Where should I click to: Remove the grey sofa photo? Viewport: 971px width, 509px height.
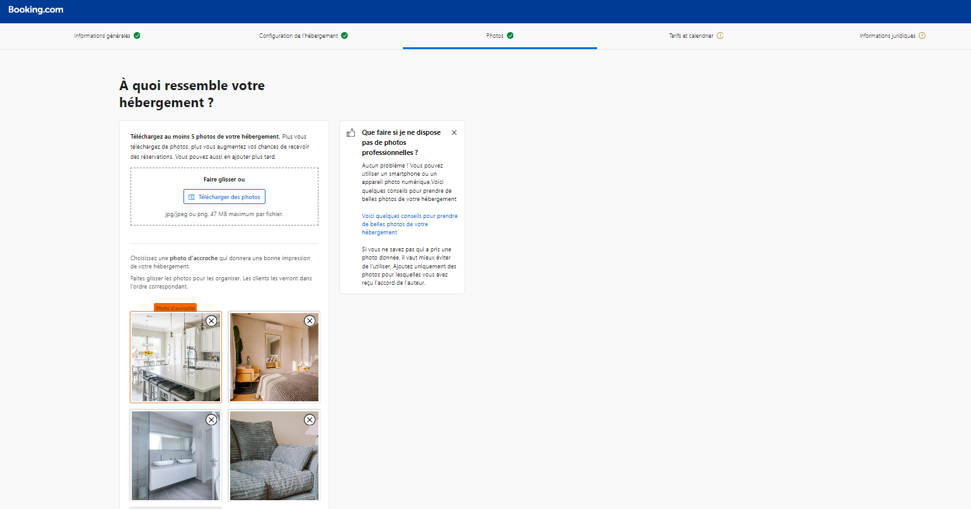pyautogui.click(x=310, y=420)
